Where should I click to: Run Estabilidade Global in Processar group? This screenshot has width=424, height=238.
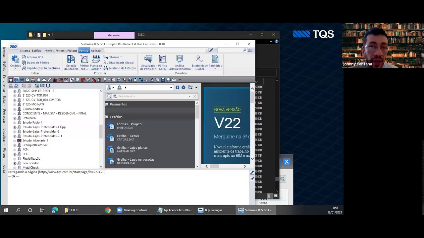click(x=119, y=62)
